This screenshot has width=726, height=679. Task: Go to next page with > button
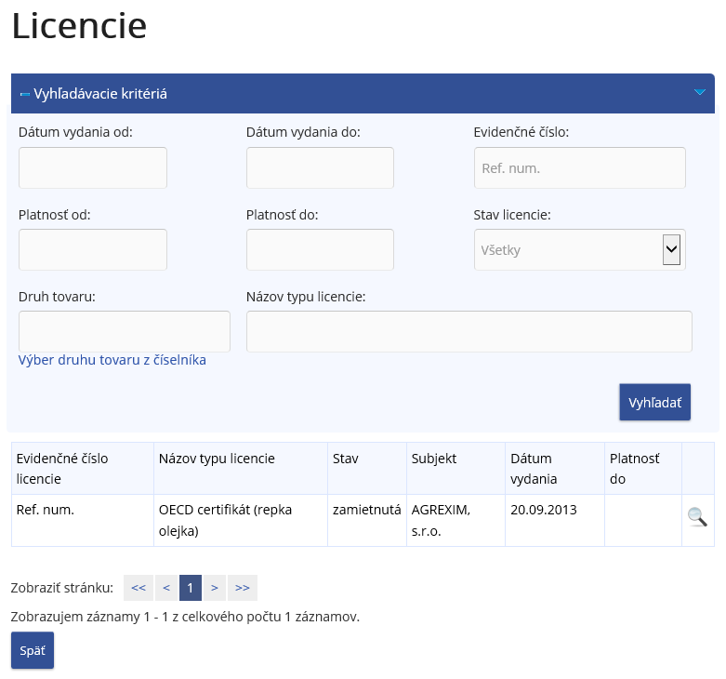pos(215,588)
